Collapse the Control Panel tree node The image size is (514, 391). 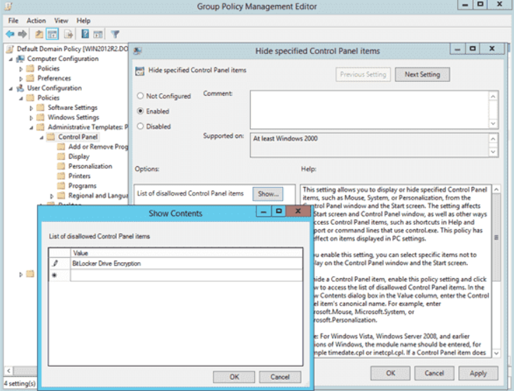point(41,137)
